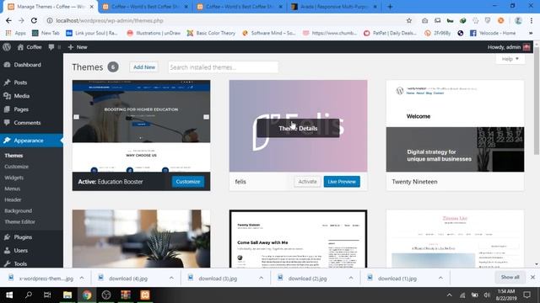The image size is (540, 303).
Task: Open Velocode - Home bookmark
Action: 493,33
